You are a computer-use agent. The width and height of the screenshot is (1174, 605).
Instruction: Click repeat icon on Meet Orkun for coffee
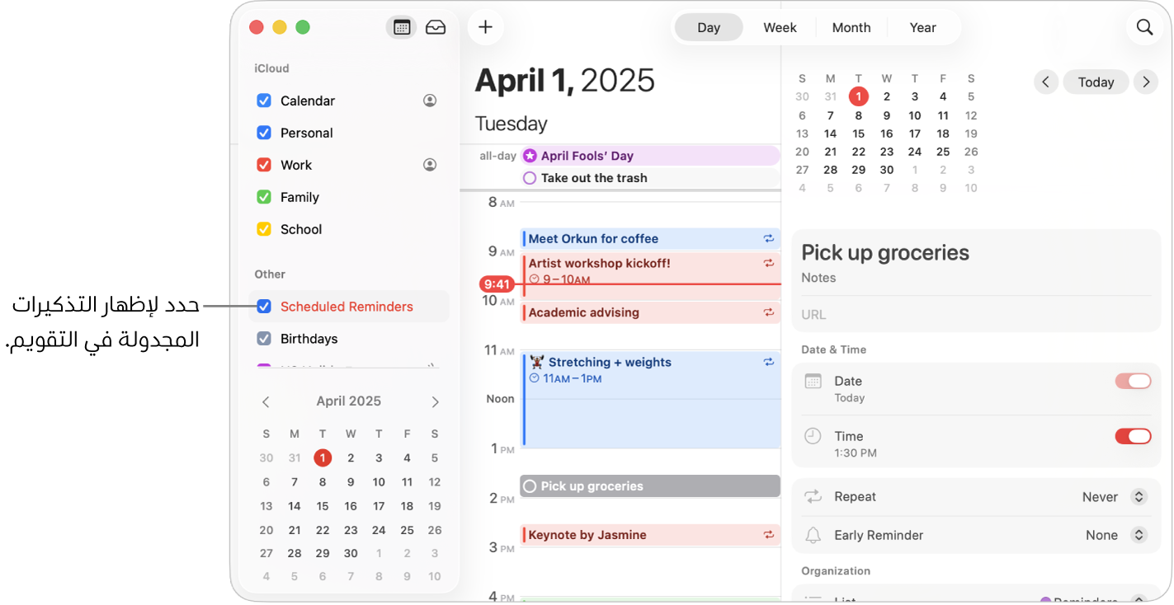coord(769,239)
